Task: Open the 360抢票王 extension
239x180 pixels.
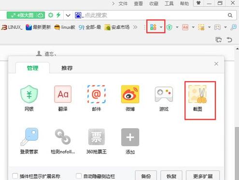Action: [97, 141]
